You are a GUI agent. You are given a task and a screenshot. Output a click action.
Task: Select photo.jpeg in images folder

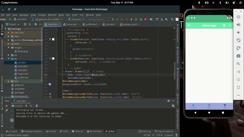pos(23,51)
